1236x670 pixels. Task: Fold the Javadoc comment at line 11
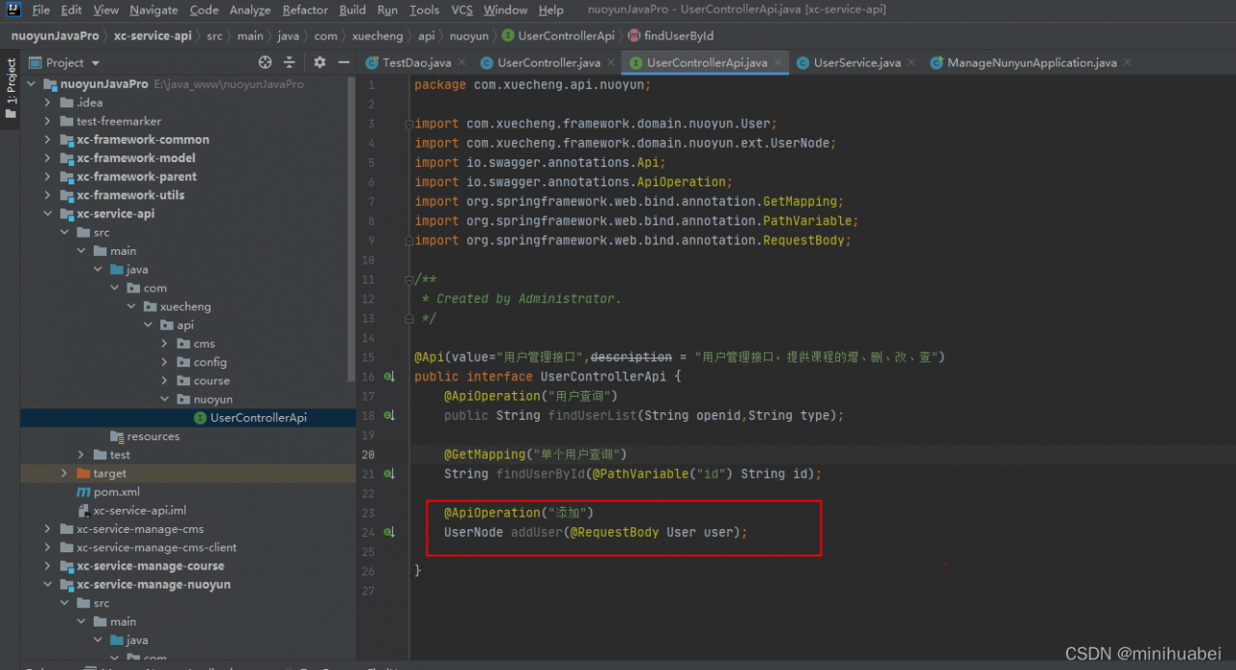(409, 279)
